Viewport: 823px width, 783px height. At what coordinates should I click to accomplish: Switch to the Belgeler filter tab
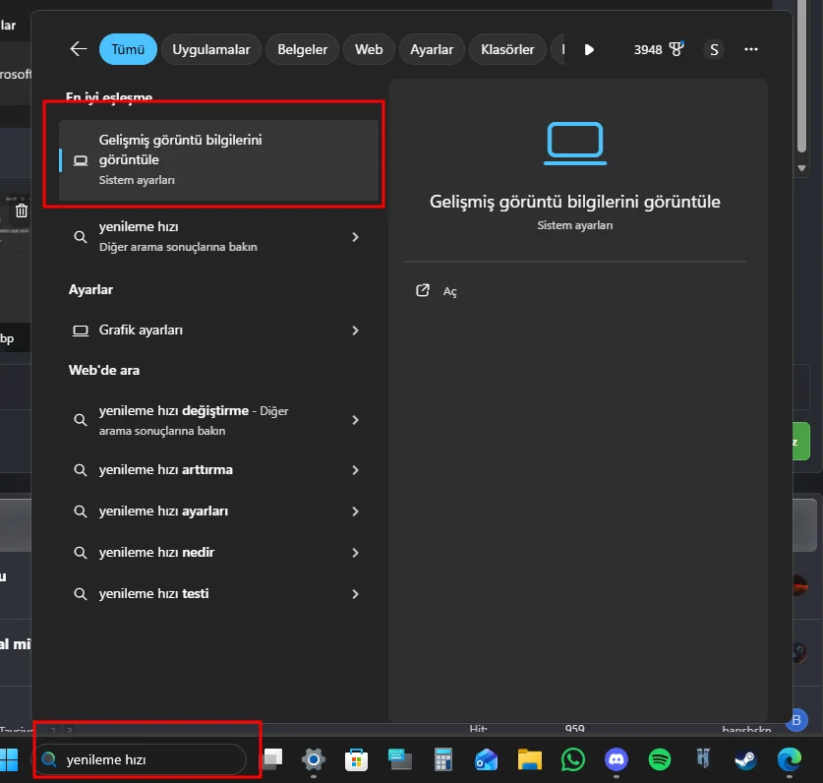click(x=302, y=49)
